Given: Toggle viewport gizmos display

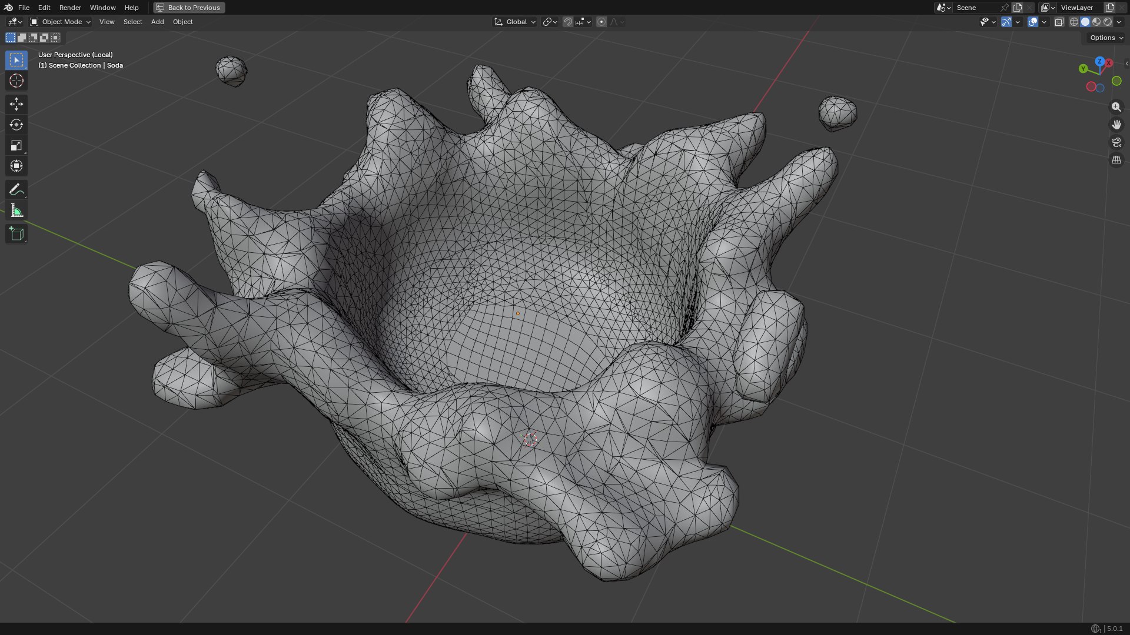Looking at the screenshot, I should [1006, 22].
